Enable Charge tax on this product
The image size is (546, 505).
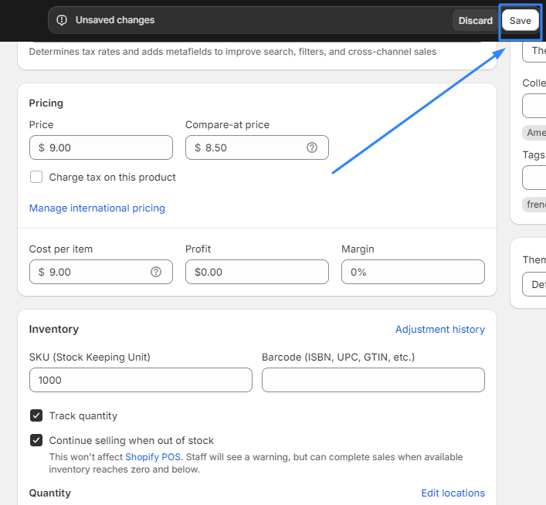36,177
